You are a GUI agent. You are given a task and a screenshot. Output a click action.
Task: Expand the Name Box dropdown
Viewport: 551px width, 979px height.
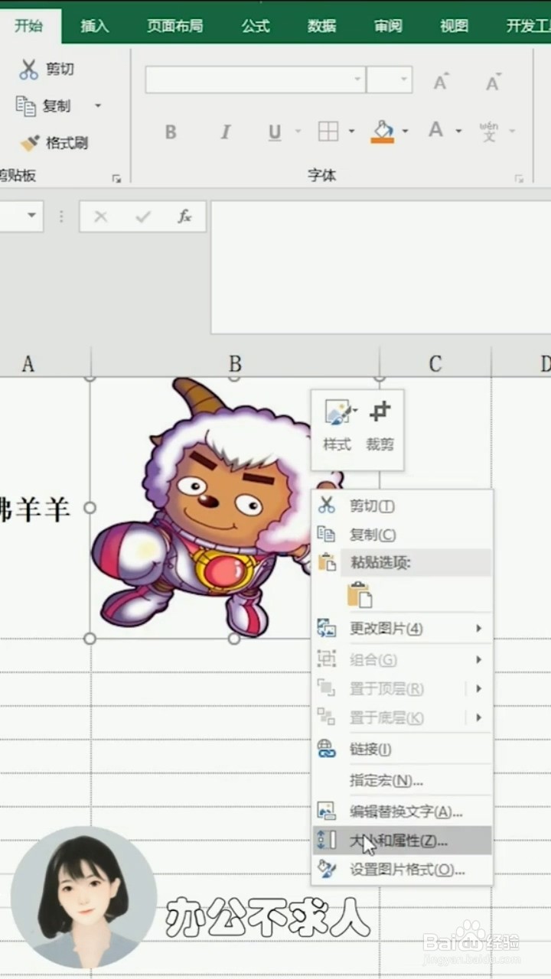(31, 216)
